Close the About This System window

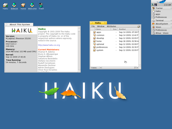coord(6,25)
